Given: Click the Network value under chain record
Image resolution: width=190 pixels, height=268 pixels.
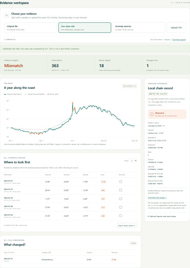Looking at the screenshot, I should pos(156,133).
